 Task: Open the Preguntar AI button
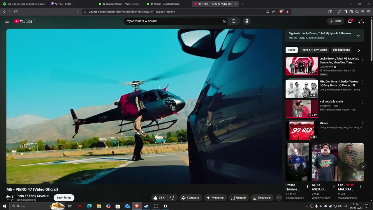pos(215,198)
